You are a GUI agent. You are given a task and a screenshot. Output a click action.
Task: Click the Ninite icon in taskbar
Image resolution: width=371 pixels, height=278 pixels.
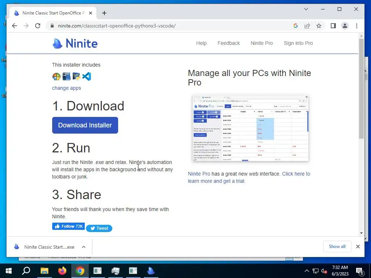pos(151,271)
